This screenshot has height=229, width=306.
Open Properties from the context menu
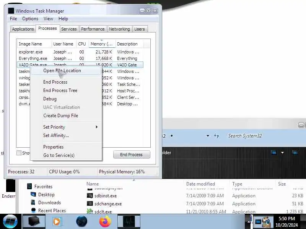pyautogui.click(x=66, y=147)
